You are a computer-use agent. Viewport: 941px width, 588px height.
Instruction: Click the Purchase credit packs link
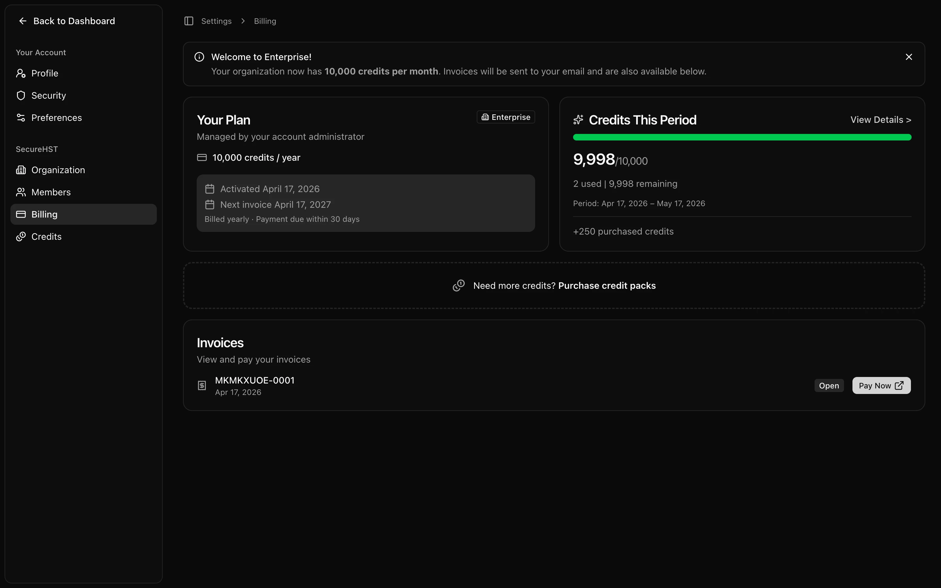coord(607,285)
